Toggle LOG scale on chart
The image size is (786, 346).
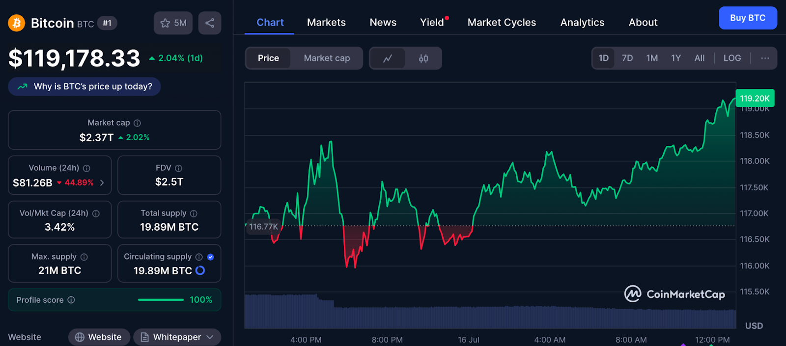pyautogui.click(x=732, y=58)
